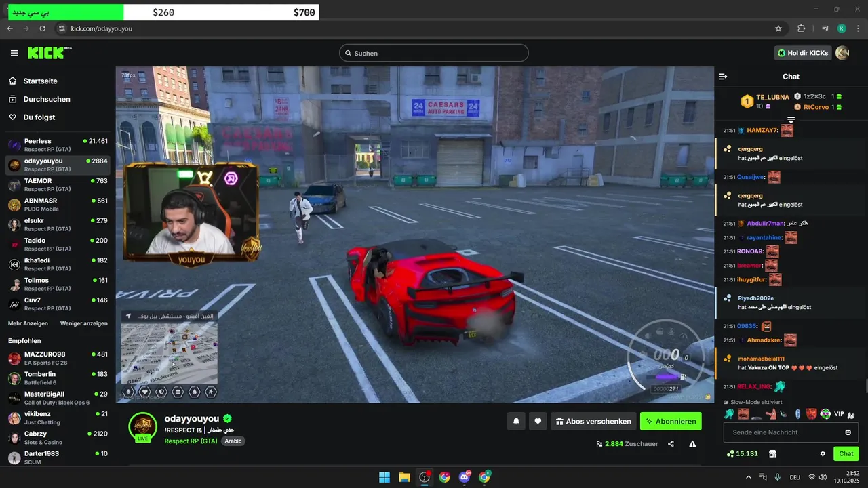The width and height of the screenshot is (868, 488).
Task: Open Discord from taskbar
Action: pos(465,477)
